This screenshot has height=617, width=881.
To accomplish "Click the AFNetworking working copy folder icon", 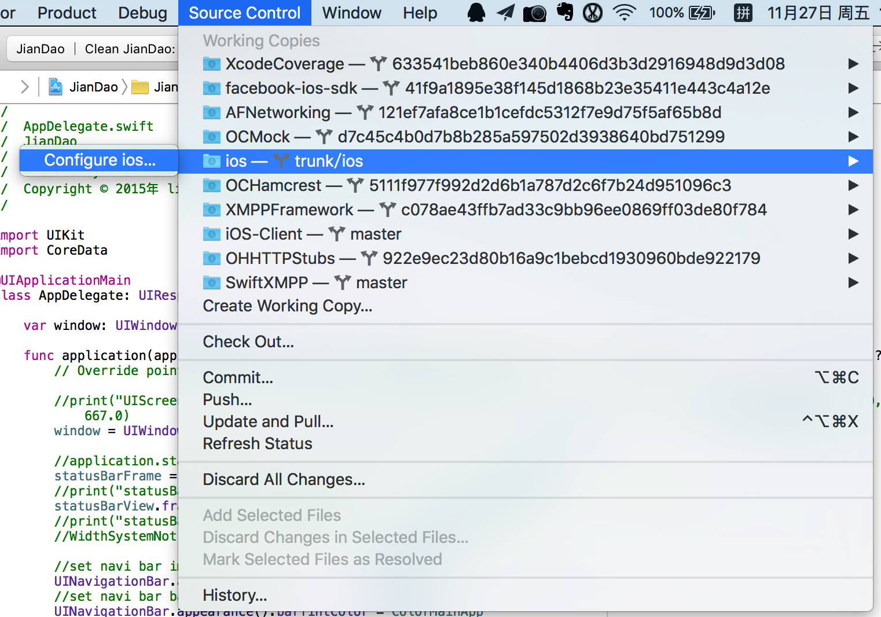I will tap(211, 112).
